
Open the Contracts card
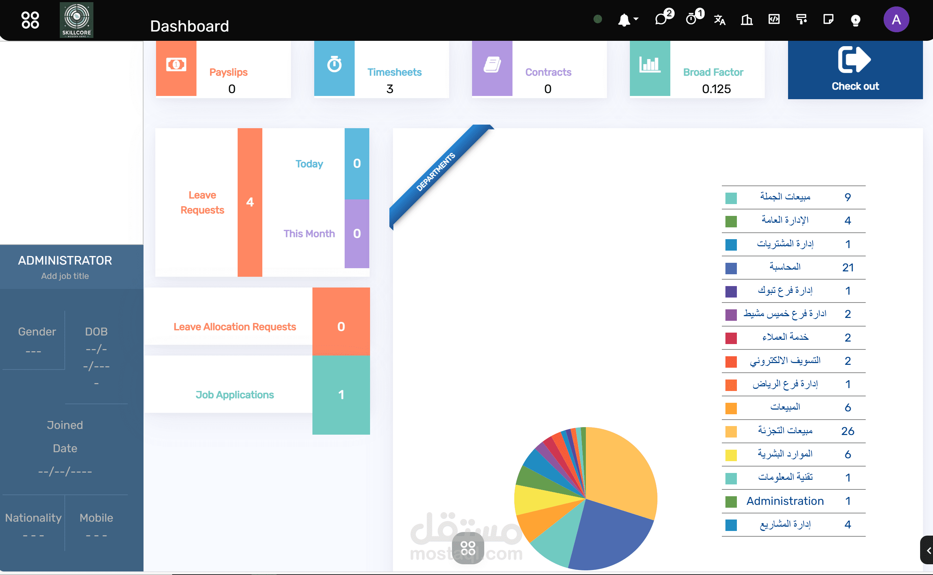tap(539, 69)
